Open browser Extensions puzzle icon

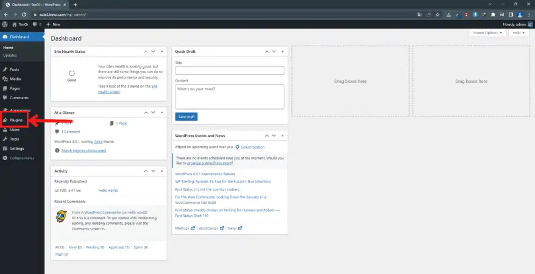[x=493, y=15]
